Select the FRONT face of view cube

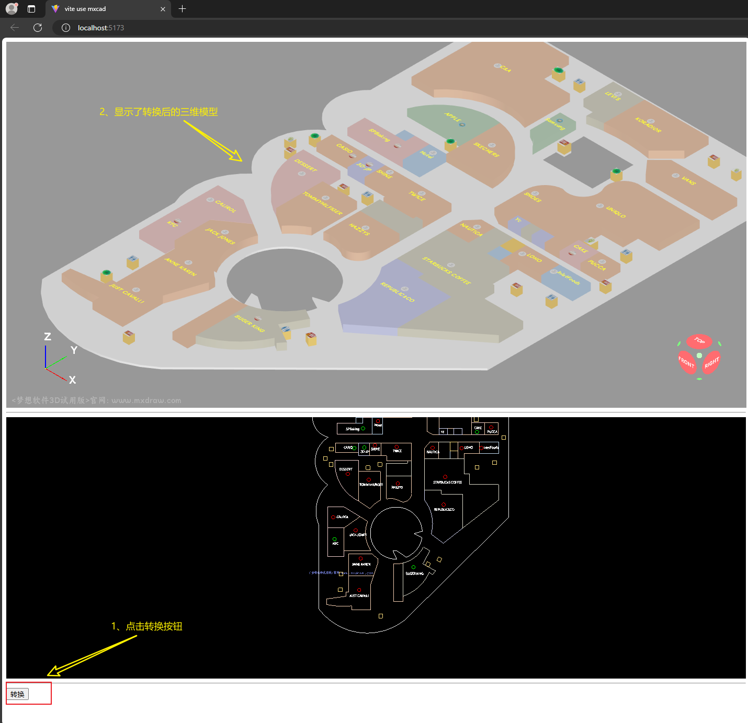pyautogui.click(x=687, y=362)
